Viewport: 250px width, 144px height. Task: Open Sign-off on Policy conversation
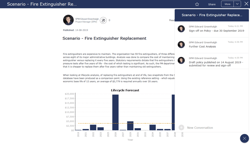pyautogui.click(x=216, y=31)
